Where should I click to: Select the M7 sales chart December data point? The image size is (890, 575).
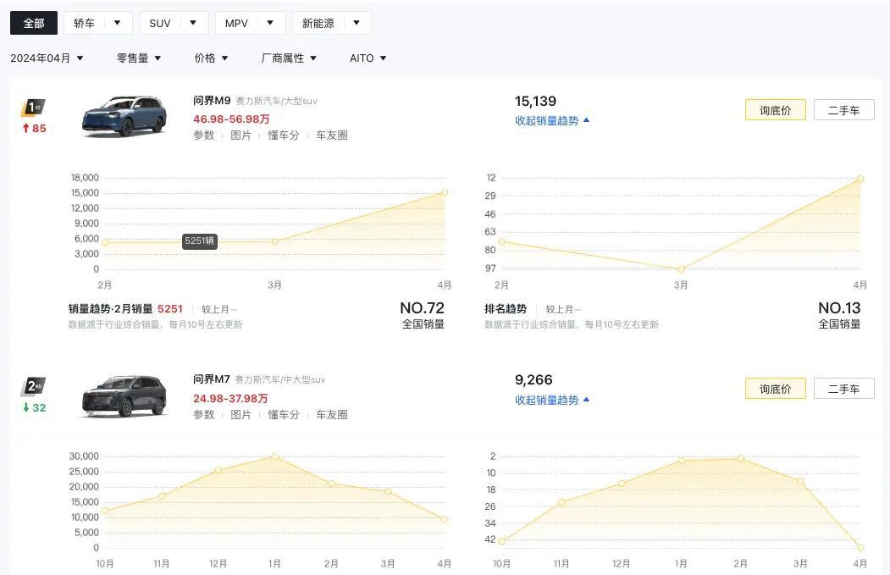pos(218,470)
